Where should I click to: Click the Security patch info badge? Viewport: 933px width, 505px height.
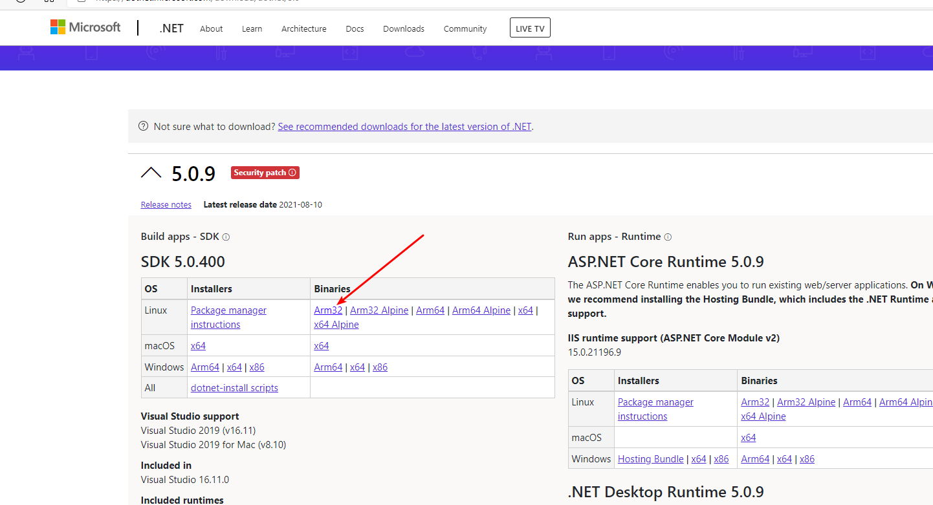tap(265, 173)
